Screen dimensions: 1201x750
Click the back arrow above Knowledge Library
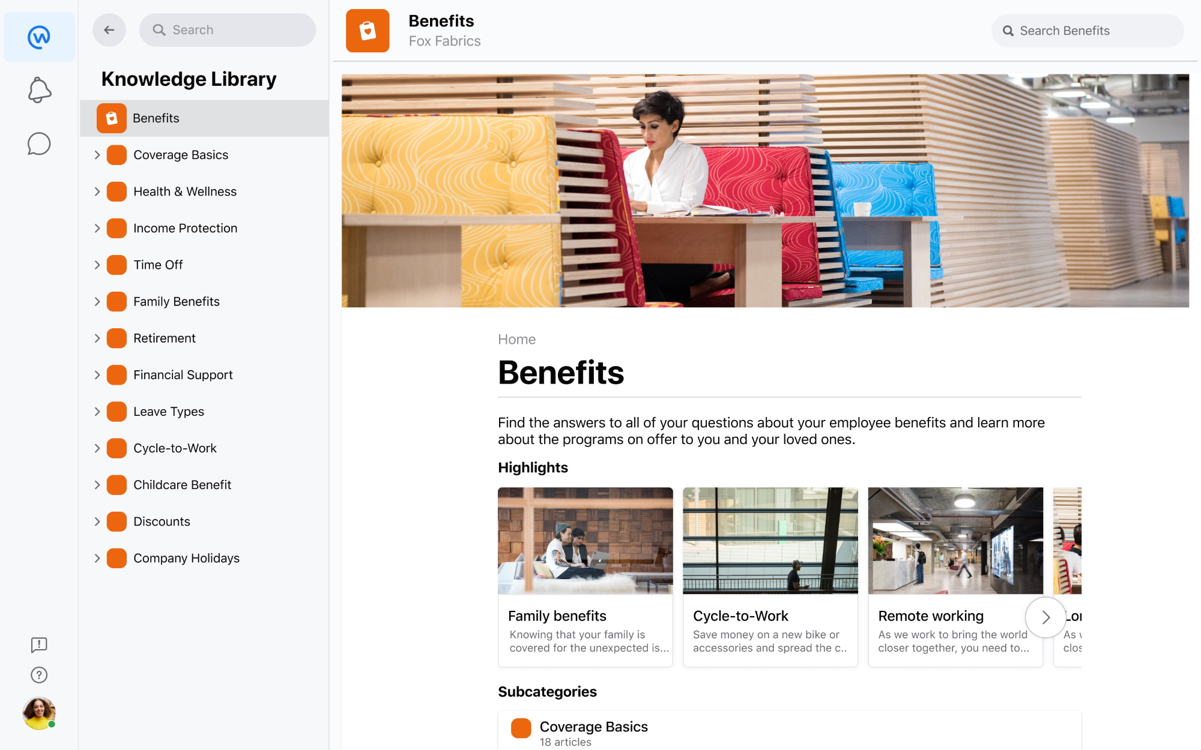click(x=109, y=29)
